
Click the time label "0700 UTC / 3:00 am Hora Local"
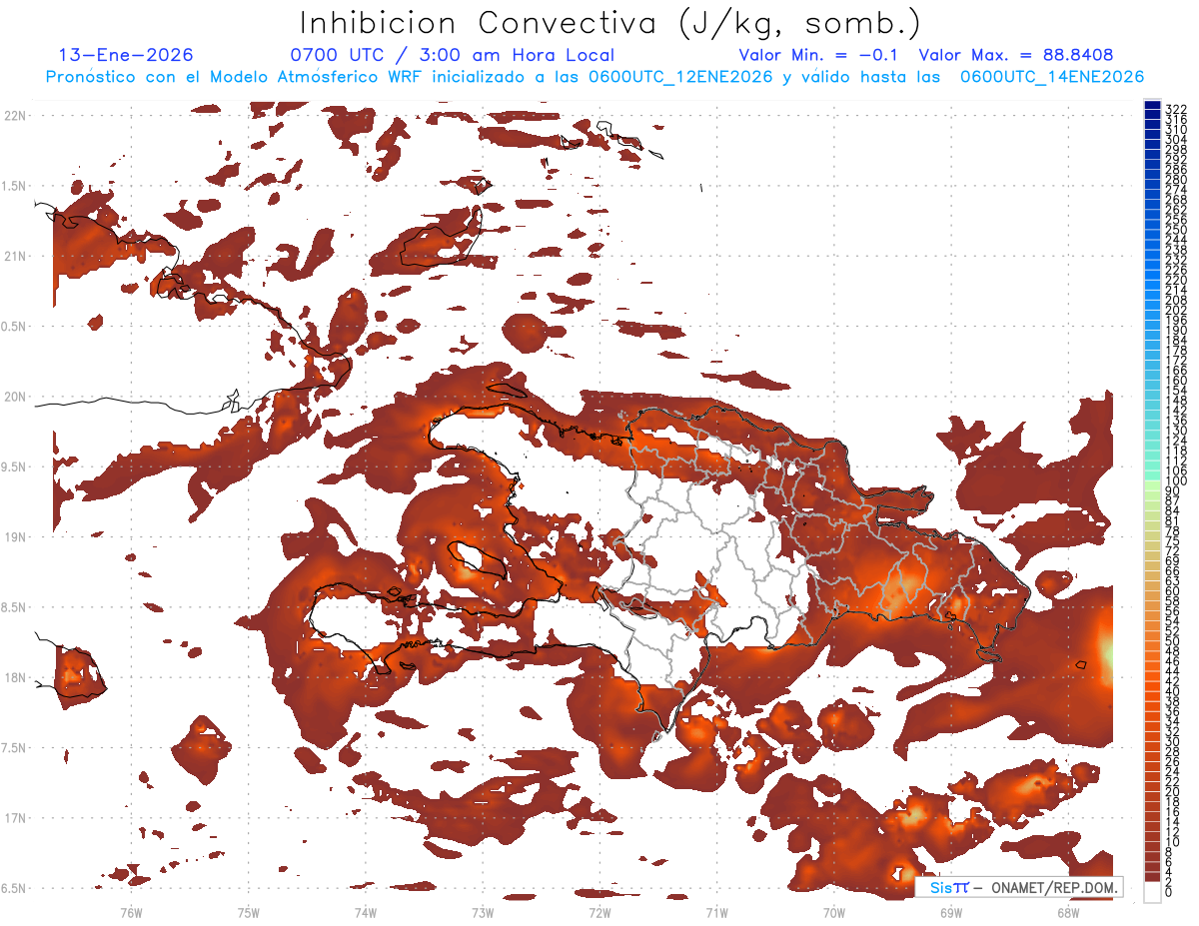tap(452, 55)
